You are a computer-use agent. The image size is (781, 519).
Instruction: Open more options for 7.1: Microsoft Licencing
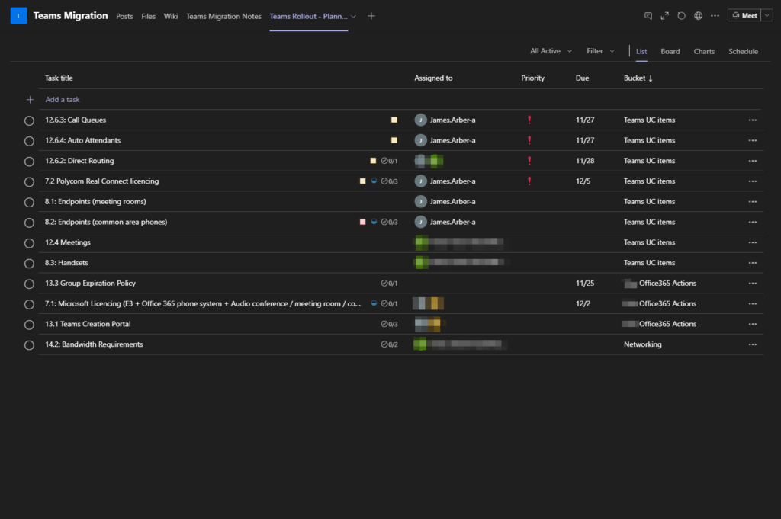(x=752, y=303)
